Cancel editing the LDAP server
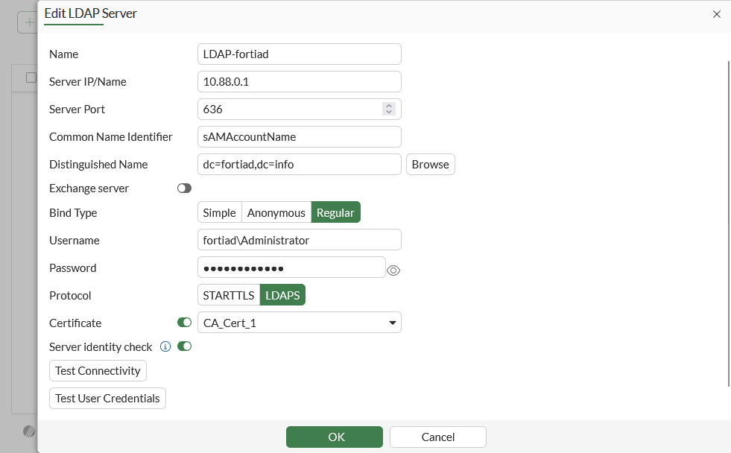731x453 pixels. click(437, 437)
